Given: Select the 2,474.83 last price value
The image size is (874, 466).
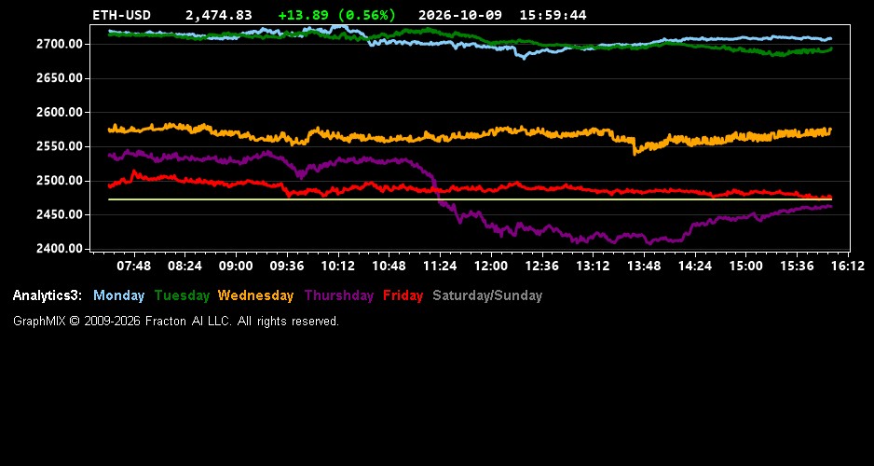Looking at the screenshot, I should (218, 15).
